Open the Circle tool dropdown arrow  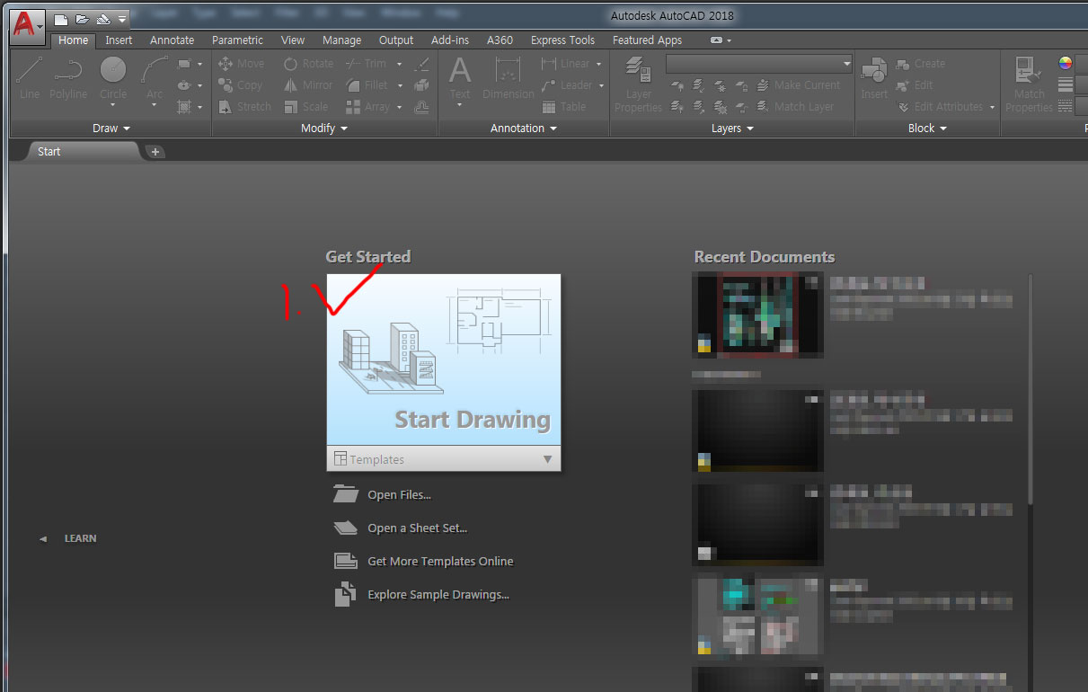113,106
